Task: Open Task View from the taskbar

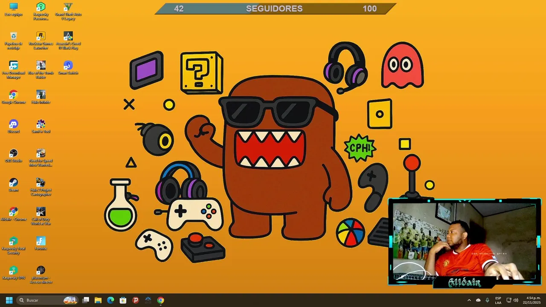Action: pos(86,300)
